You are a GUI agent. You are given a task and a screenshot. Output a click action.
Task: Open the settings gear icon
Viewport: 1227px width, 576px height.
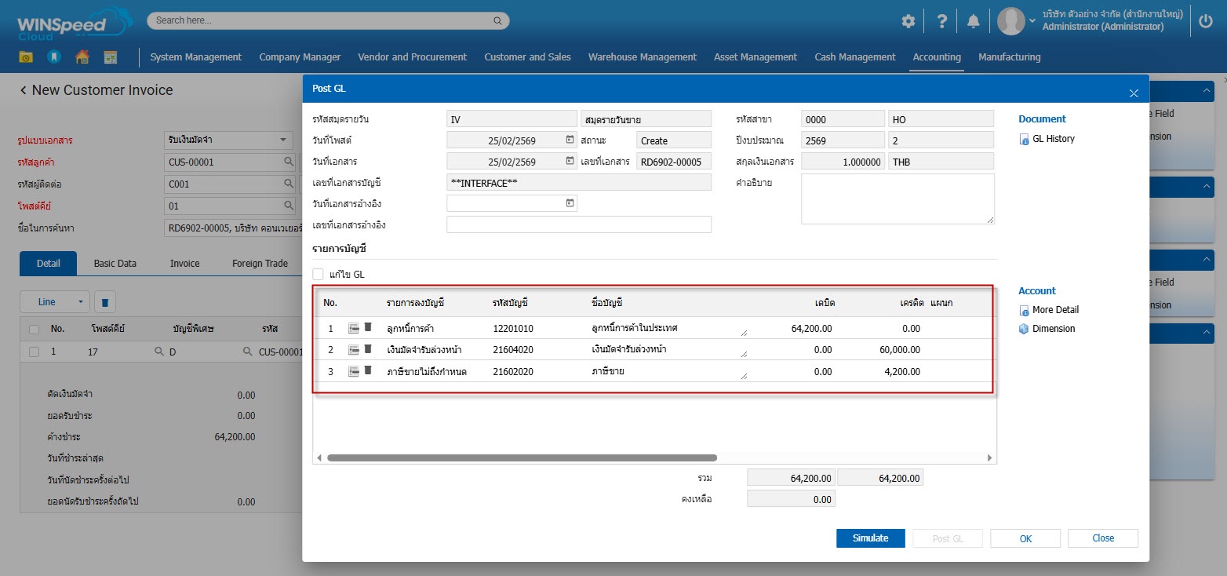(x=908, y=21)
